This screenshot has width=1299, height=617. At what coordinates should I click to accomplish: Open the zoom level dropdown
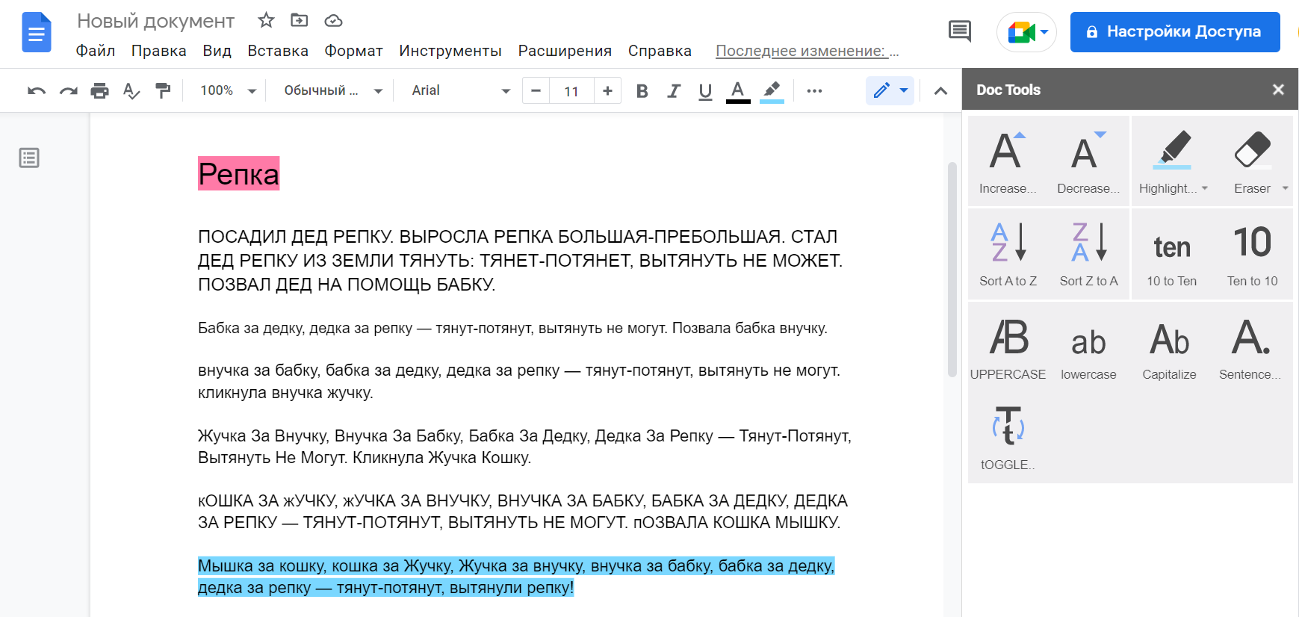coord(228,90)
